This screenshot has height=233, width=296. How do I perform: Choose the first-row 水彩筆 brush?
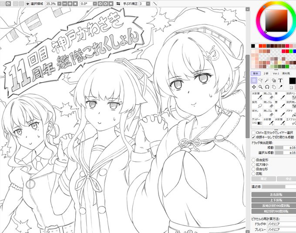tap(257, 96)
